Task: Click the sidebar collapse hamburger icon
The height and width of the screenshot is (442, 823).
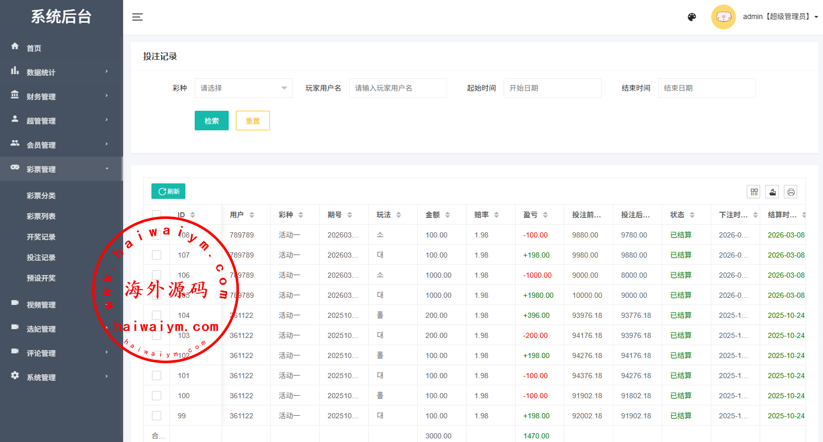Action: [x=138, y=17]
